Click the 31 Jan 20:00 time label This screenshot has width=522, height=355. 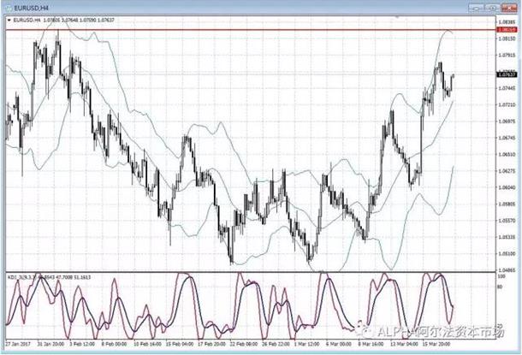[x=50, y=344]
